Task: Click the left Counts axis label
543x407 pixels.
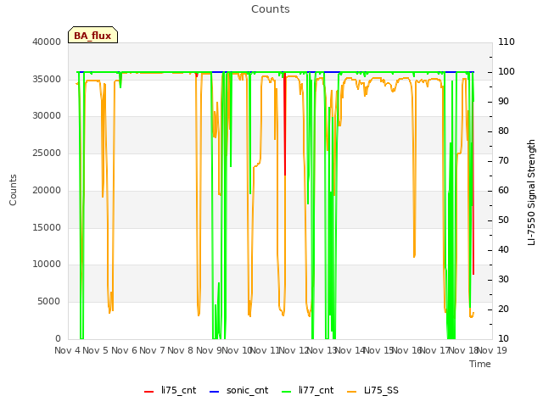Action: 13,190
